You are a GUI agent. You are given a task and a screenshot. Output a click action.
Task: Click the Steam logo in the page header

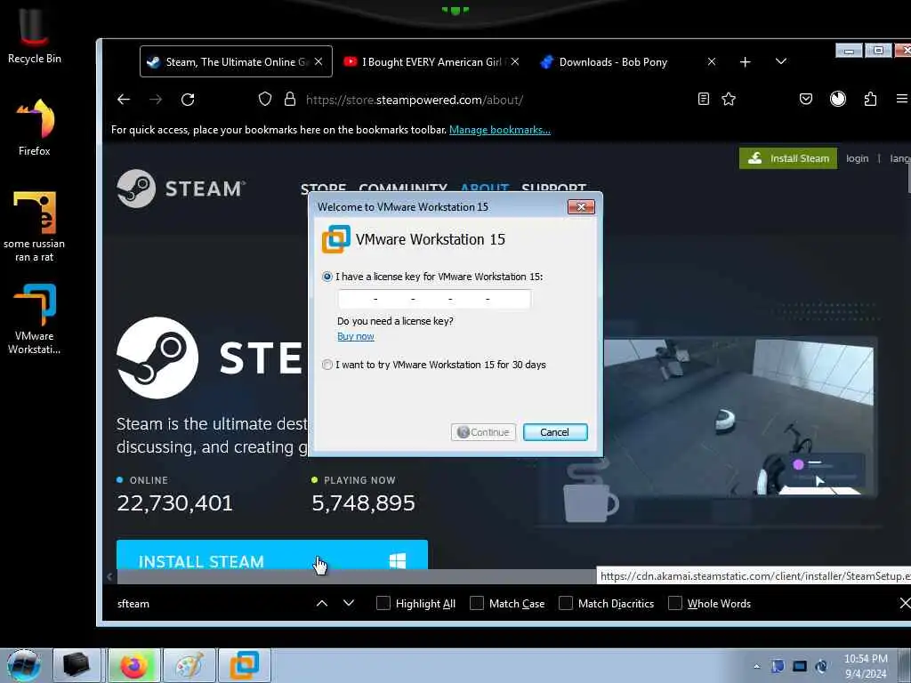(181, 189)
